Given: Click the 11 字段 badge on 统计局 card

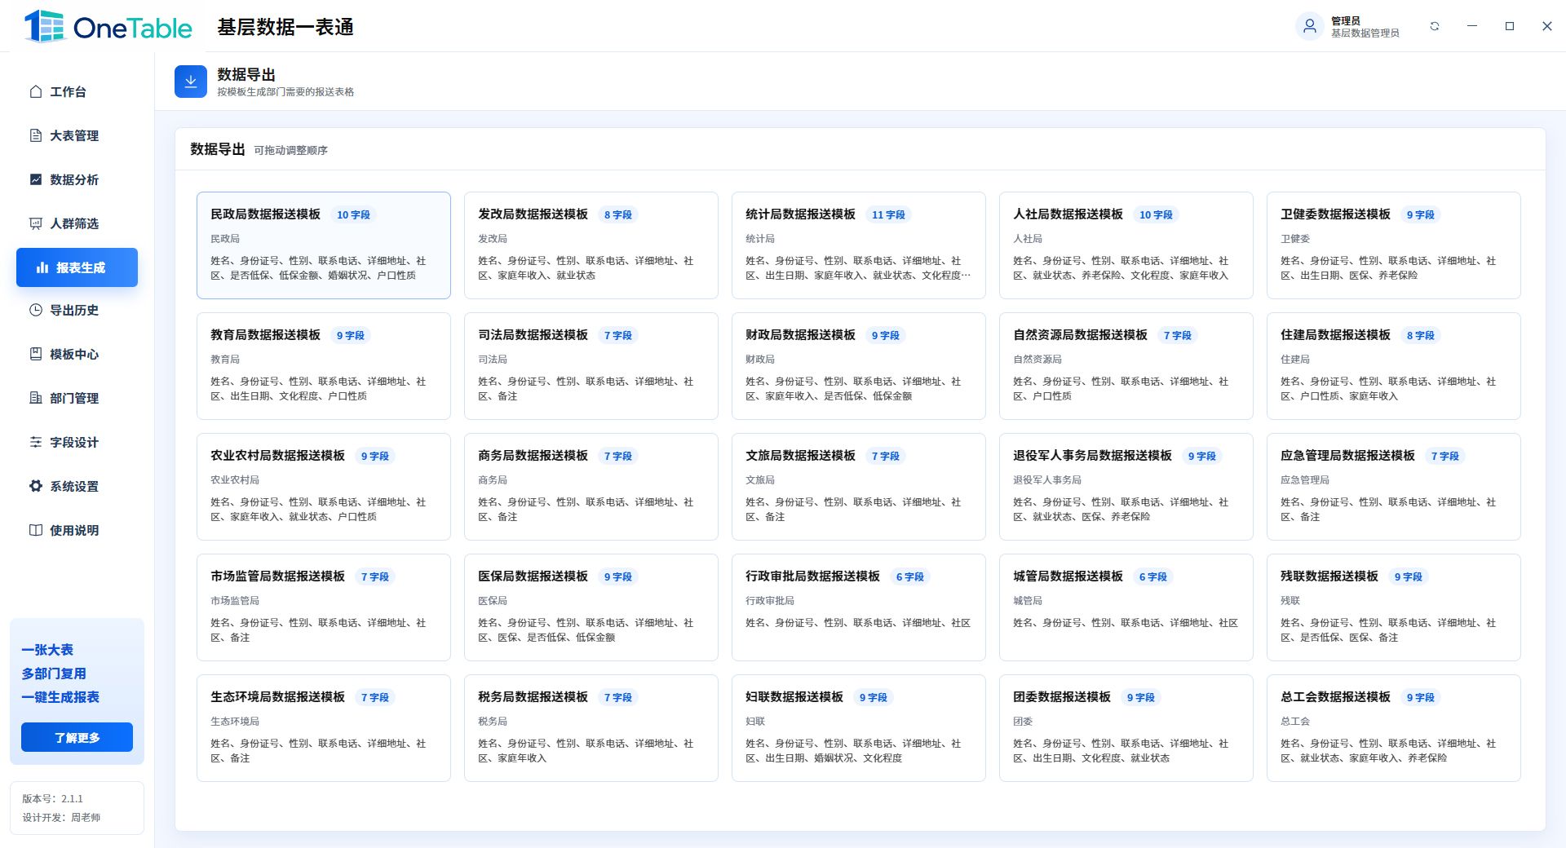Looking at the screenshot, I should point(888,214).
